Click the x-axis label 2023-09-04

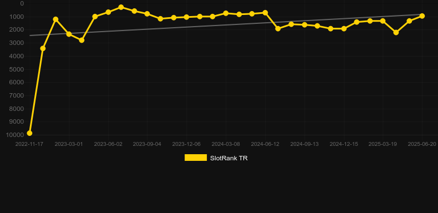pyautogui.click(x=147, y=144)
